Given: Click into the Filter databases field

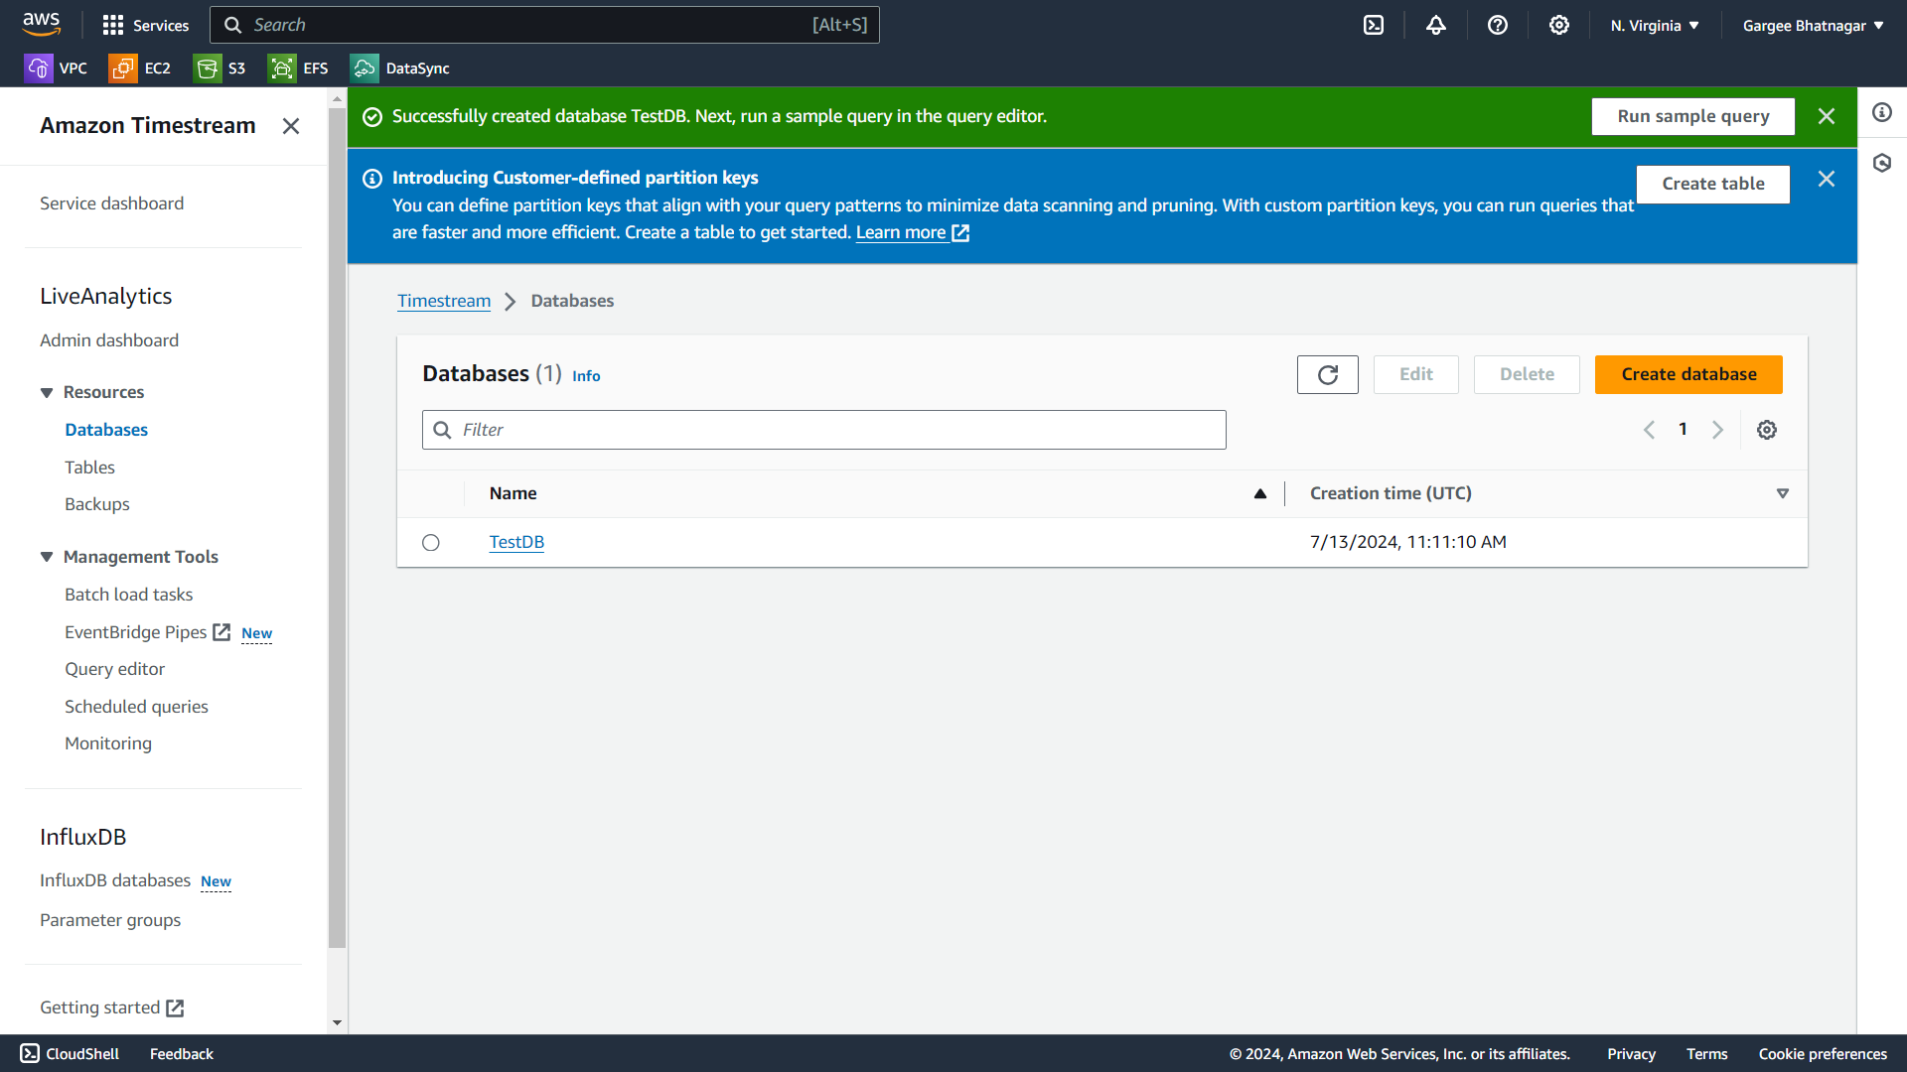Looking at the screenshot, I should pos(824,430).
